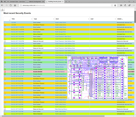Click the lock icon on the 1:25 AM row
The width and height of the screenshot is (136, 117).
[5, 23]
